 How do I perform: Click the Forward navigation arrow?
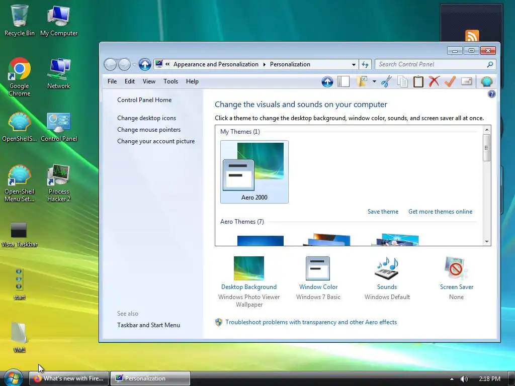tap(124, 64)
